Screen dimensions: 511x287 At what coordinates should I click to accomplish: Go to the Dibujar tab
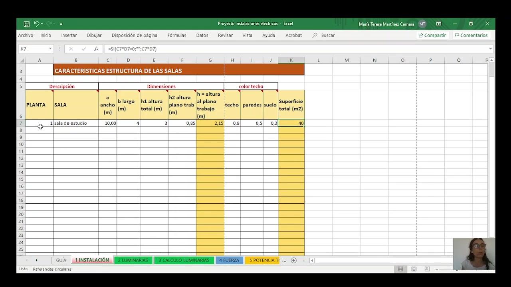[x=94, y=35]
